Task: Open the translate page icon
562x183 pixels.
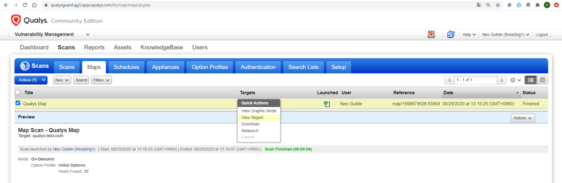Action: tap(479, 5)
